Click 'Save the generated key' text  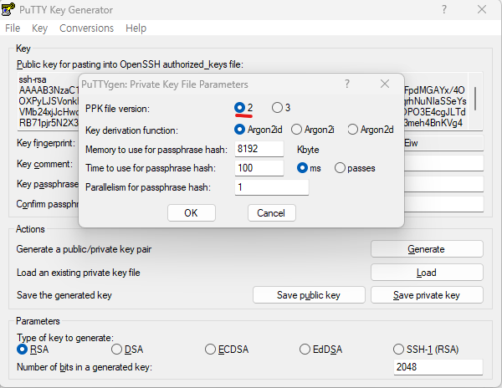tap(64, 295)
